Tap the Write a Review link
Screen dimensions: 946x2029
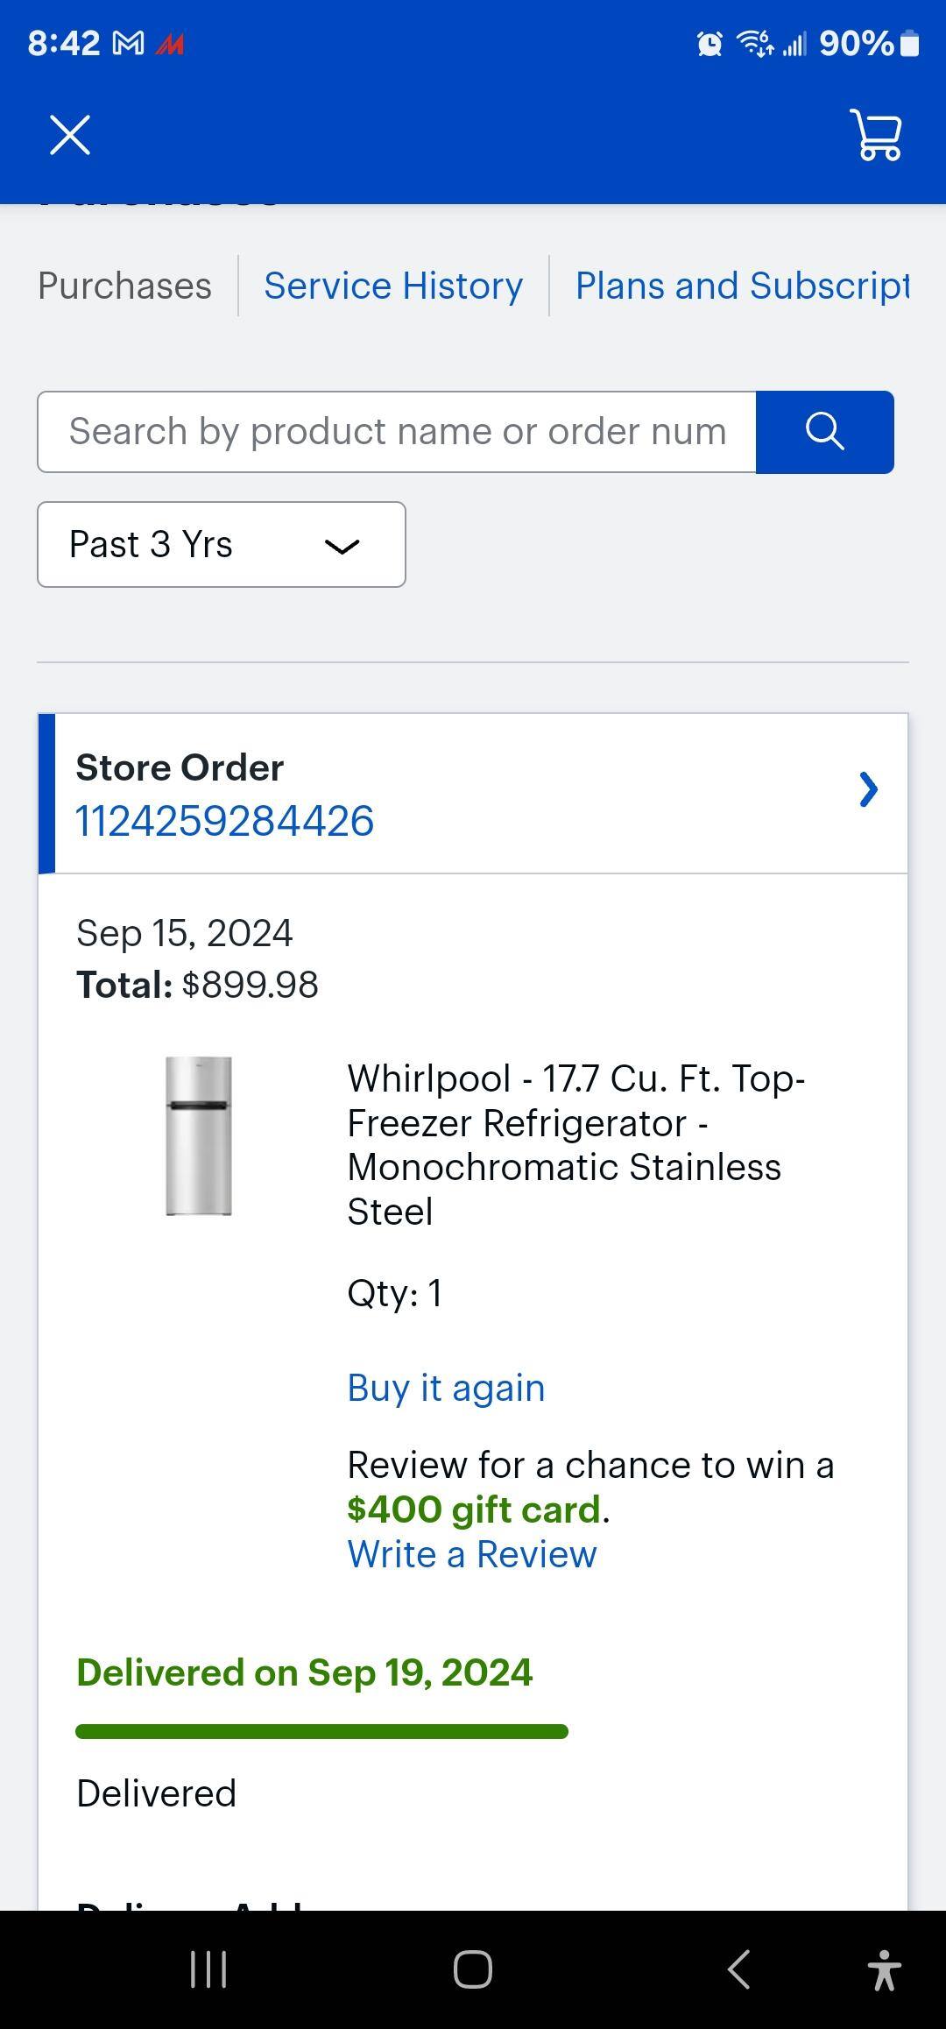tap(471, 1554)
